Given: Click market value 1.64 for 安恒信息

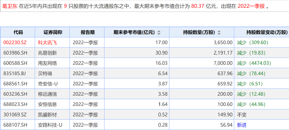Looking at the screenshot, I should click(163, 104).
